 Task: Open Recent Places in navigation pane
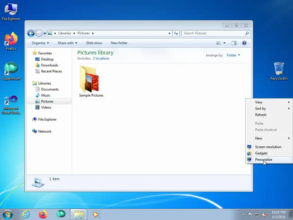(x=52, y=71)
